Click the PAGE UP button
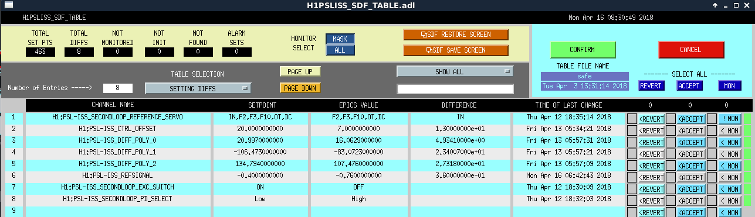 300,71
